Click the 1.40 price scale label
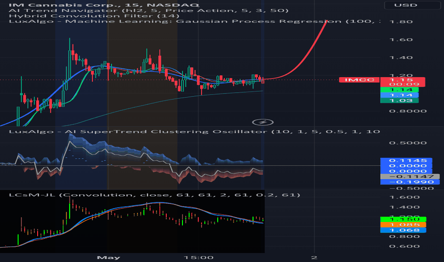 tap(401, 58)
